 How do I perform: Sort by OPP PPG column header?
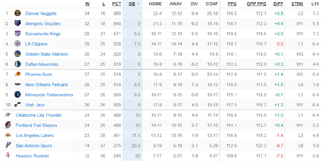256,4
